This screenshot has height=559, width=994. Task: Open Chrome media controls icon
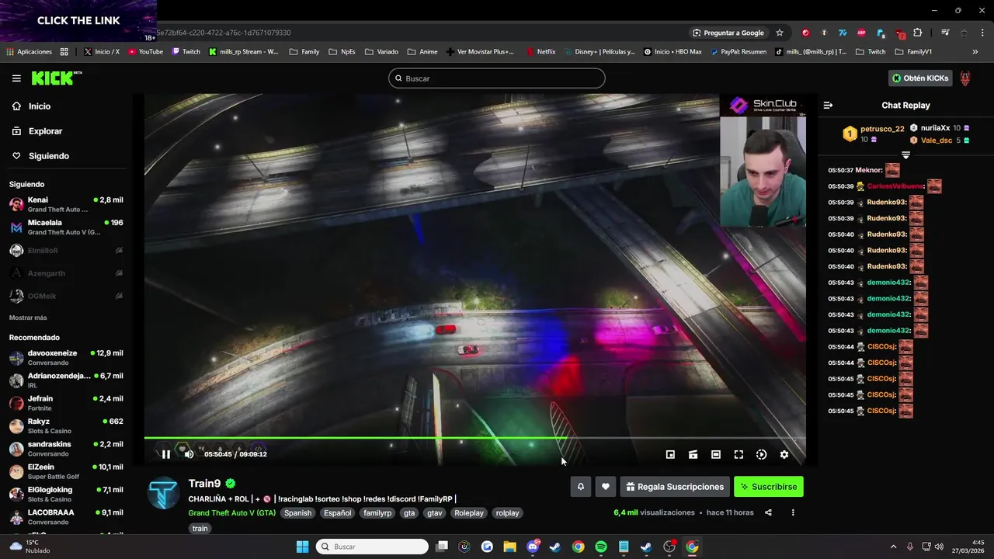click(945, 33)
